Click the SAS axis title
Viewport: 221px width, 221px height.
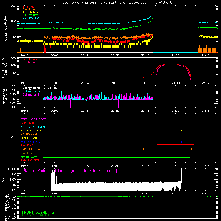tap(3, 180)
